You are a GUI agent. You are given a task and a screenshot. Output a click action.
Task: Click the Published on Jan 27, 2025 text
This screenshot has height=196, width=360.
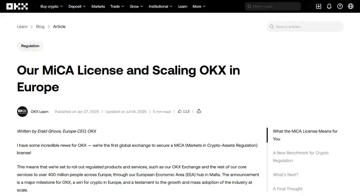click(77, 111)
